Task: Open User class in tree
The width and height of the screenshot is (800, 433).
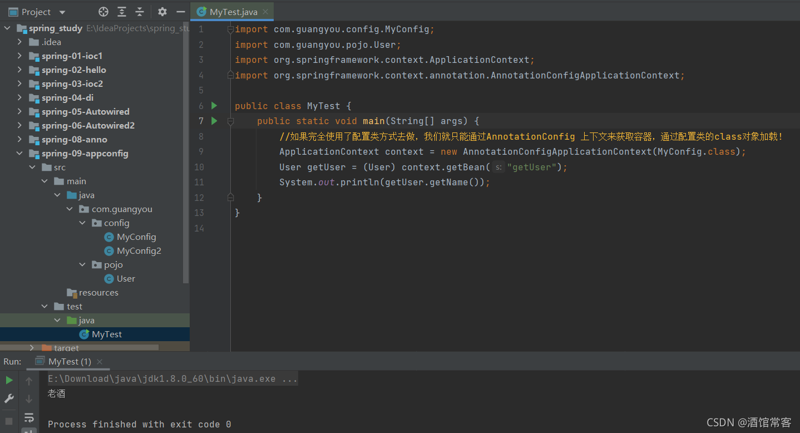Action: [126, 279]
